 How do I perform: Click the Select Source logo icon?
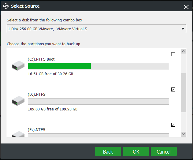tap(6, 6)
